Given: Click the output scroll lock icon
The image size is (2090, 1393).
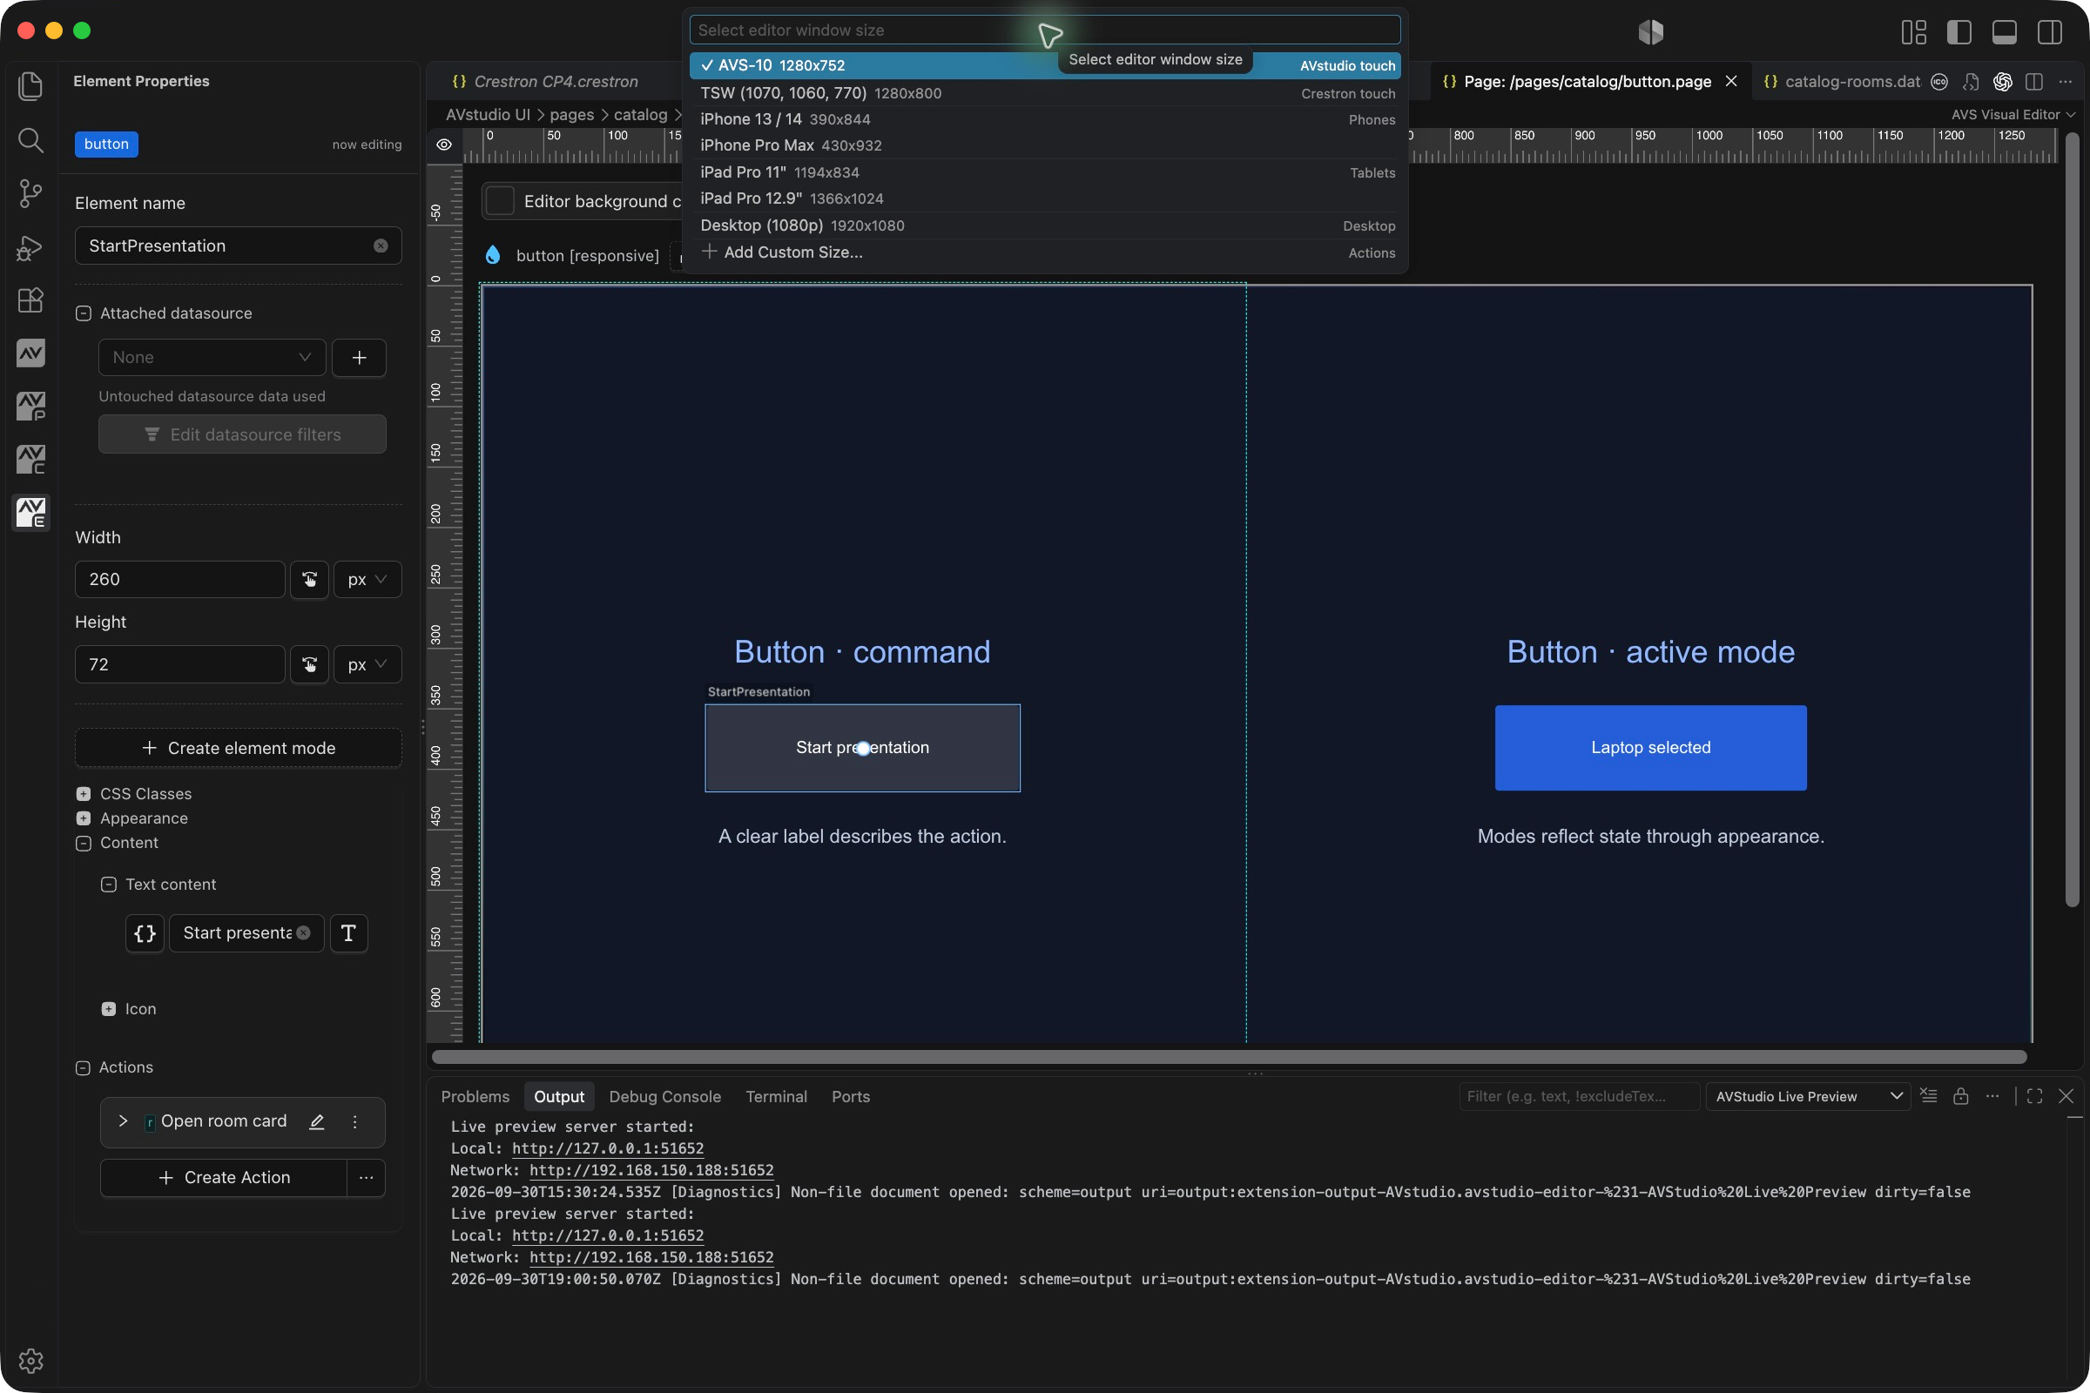Looking at the screenshot, I should click(1960, 1095).
